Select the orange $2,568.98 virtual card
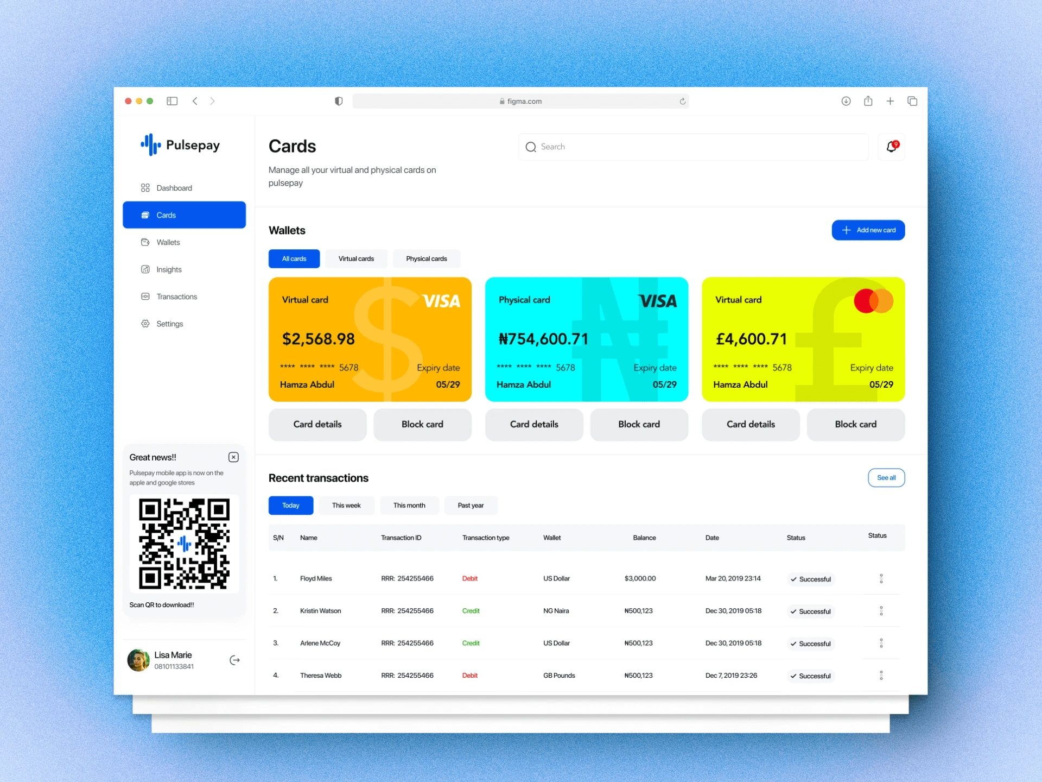The width and height of the screenshot is (1042, 782). (x=370, y=339)
